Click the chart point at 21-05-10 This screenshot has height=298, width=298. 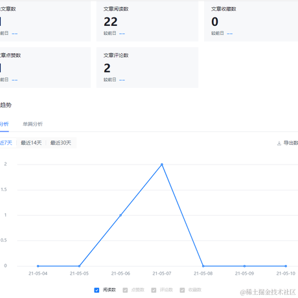[x=286, y=266]
